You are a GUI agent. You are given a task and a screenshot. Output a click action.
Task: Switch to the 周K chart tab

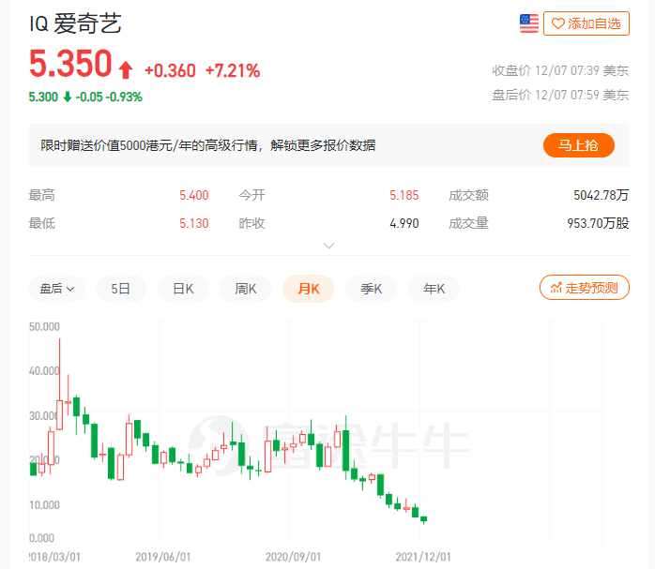coord(246,289)
